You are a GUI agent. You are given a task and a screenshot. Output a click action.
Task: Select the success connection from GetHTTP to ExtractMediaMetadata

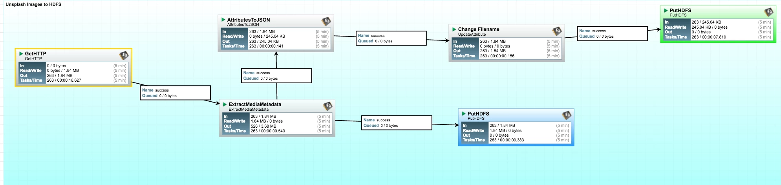coord(176,93)
